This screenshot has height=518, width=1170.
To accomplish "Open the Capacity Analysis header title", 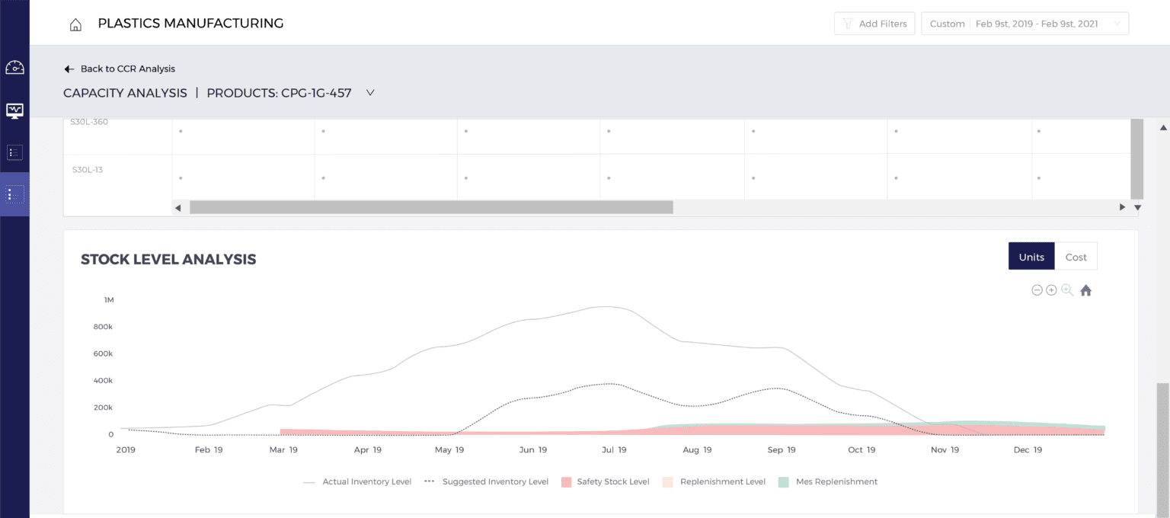I will [x=125, y=93].
